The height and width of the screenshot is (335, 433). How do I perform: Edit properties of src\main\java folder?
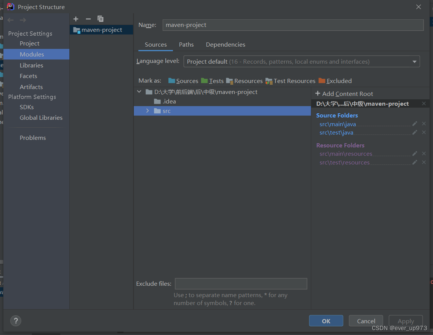click(x=414, y=124)
